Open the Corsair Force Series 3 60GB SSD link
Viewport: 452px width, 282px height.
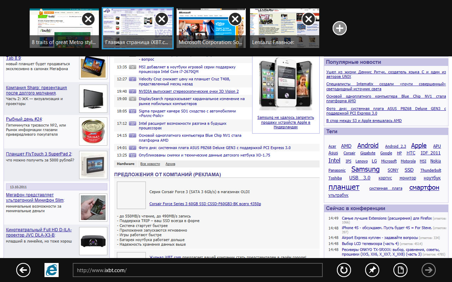tap(205, 204)
